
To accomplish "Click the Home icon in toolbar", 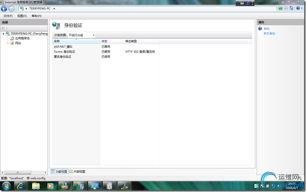I will click(292, 8).
